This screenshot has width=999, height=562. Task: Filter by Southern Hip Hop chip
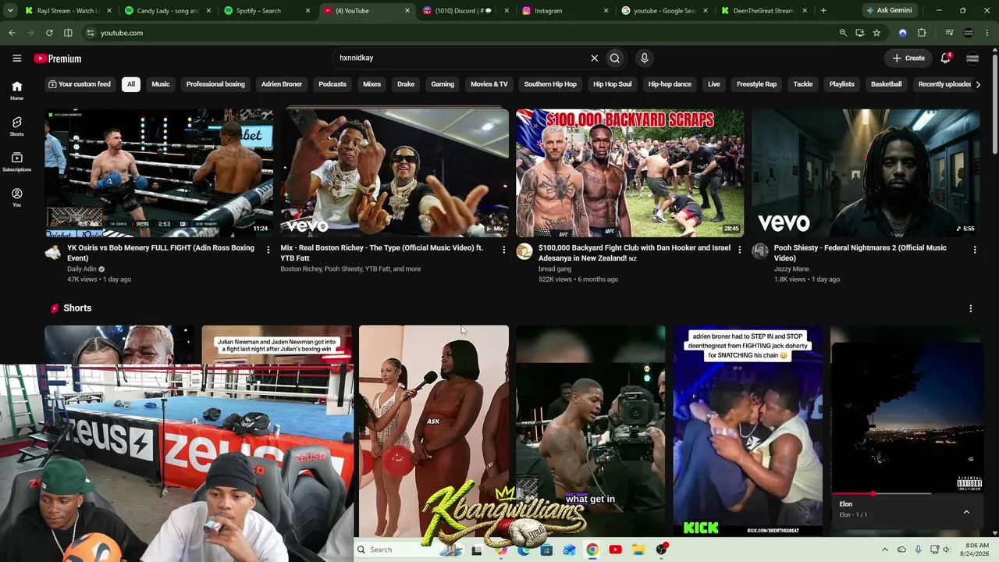[550, 84]
